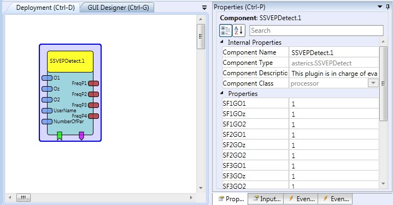Viewport: 393px width, 205px height.
Task: Select the Component Type label
Action: 248,63
